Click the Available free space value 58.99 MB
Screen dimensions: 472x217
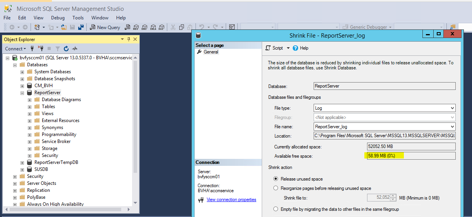coord(411,156)
